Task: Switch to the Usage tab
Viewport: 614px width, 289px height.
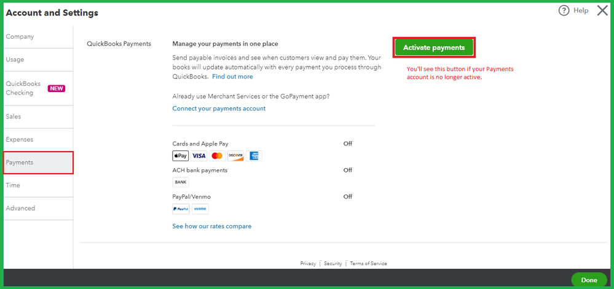Action: click(x=15, y=60)
